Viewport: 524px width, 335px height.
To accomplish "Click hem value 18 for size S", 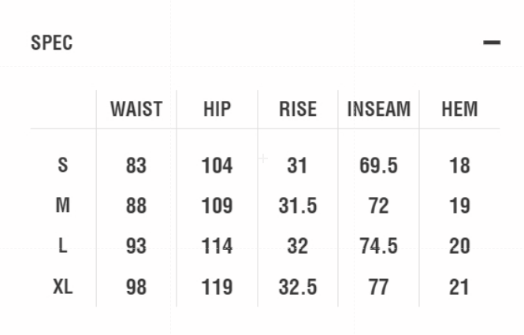I will [x=459, y=166].
